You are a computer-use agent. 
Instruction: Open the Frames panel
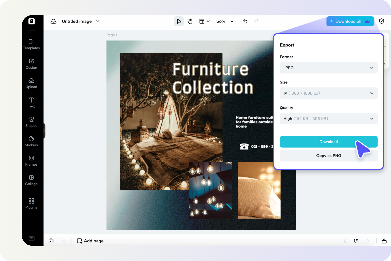pos(31,161)
